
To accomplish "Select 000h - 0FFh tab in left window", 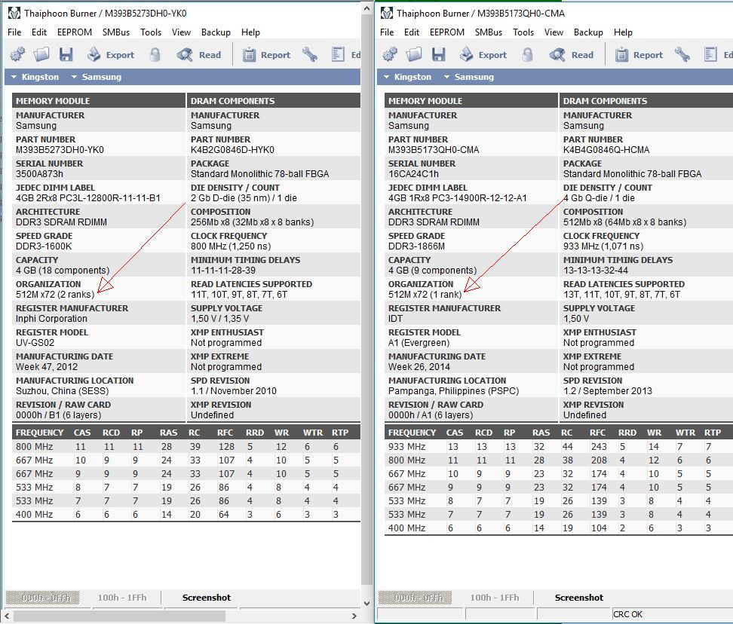I will pos(43,598).
